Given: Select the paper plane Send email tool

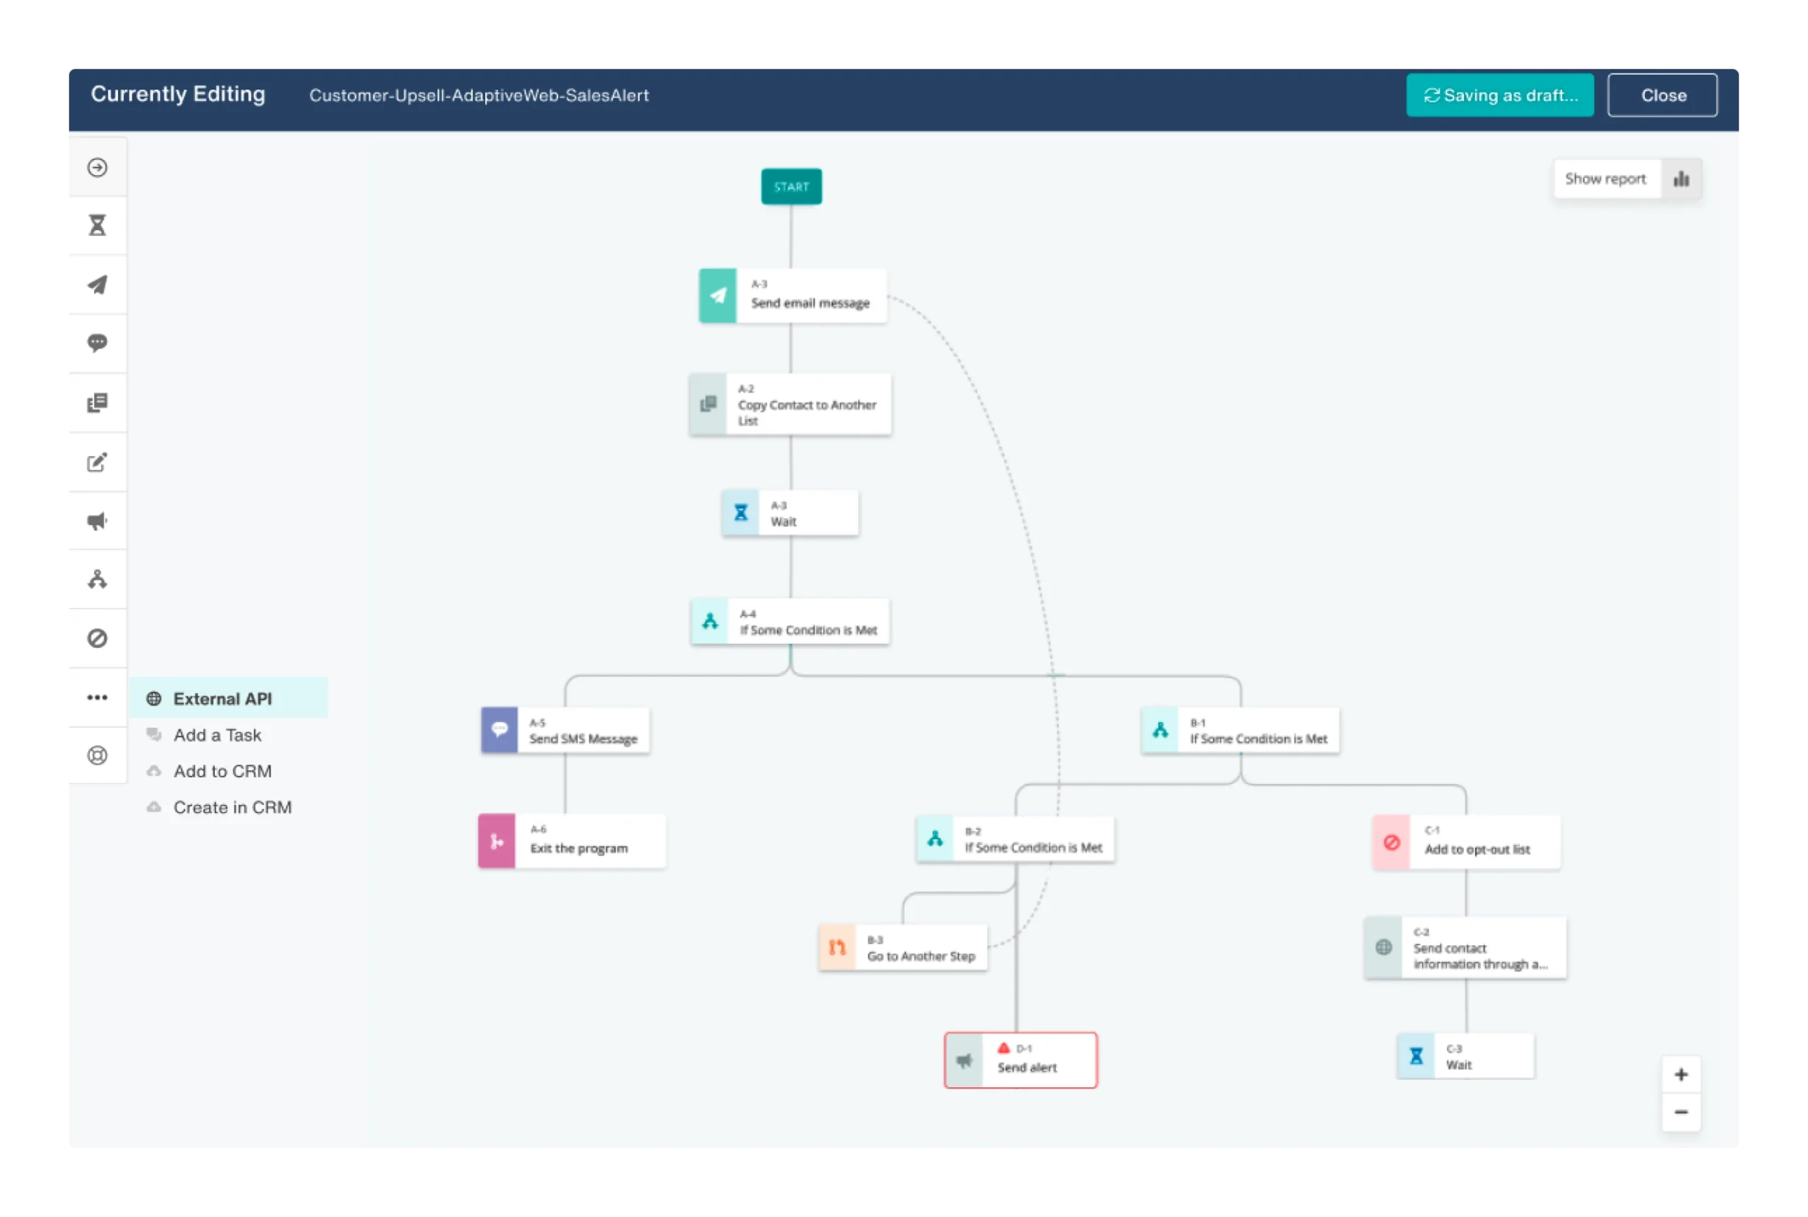Looking at the screenshot, I should point(97,285).
